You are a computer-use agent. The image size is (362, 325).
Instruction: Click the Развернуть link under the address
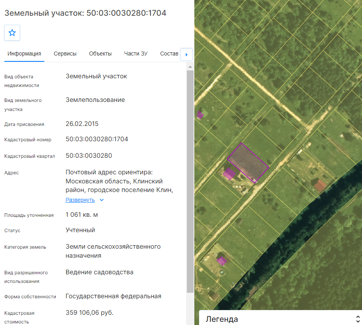[x=80, y=200]
